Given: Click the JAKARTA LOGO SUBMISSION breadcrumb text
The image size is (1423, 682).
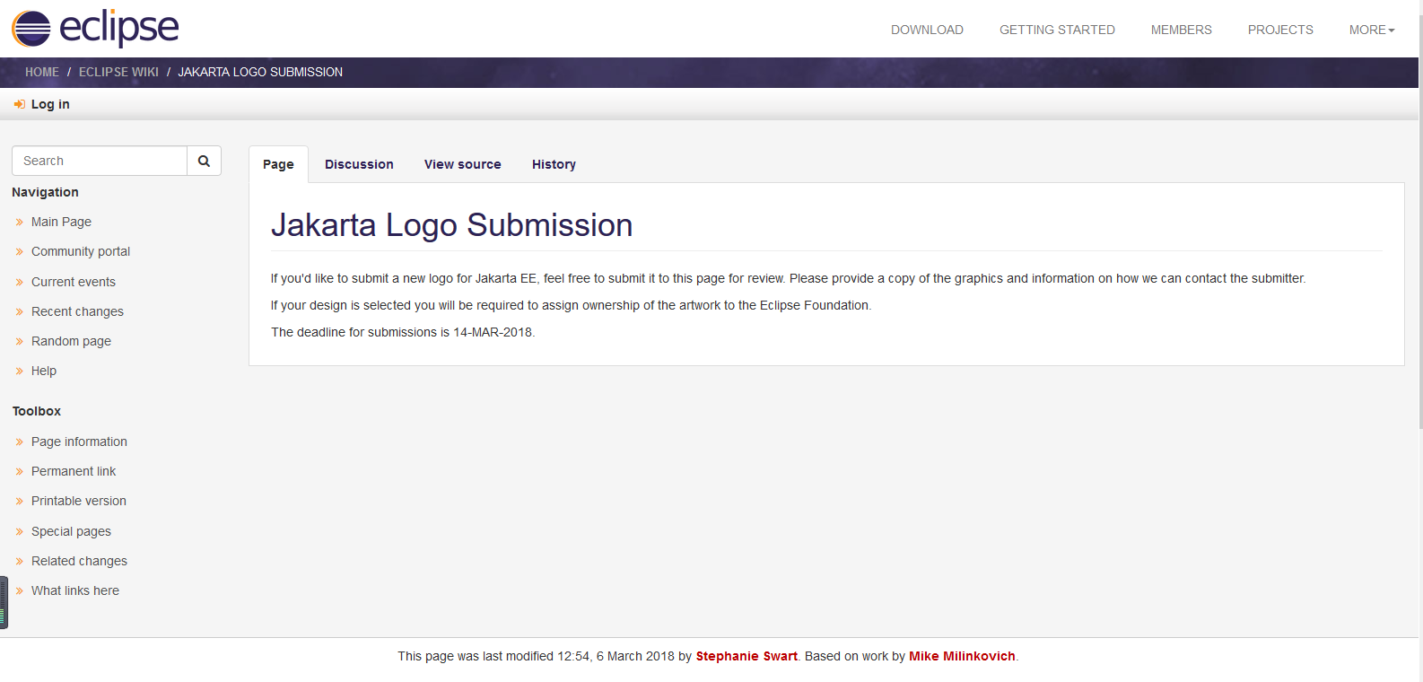Looking at the screenshot, I should 260,72.
